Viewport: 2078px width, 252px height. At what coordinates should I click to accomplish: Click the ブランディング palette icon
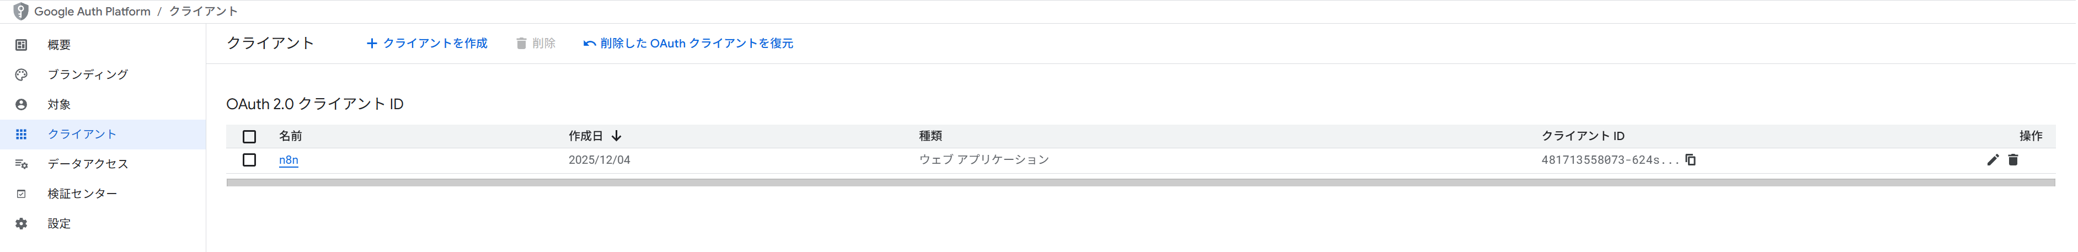[22, 75]
